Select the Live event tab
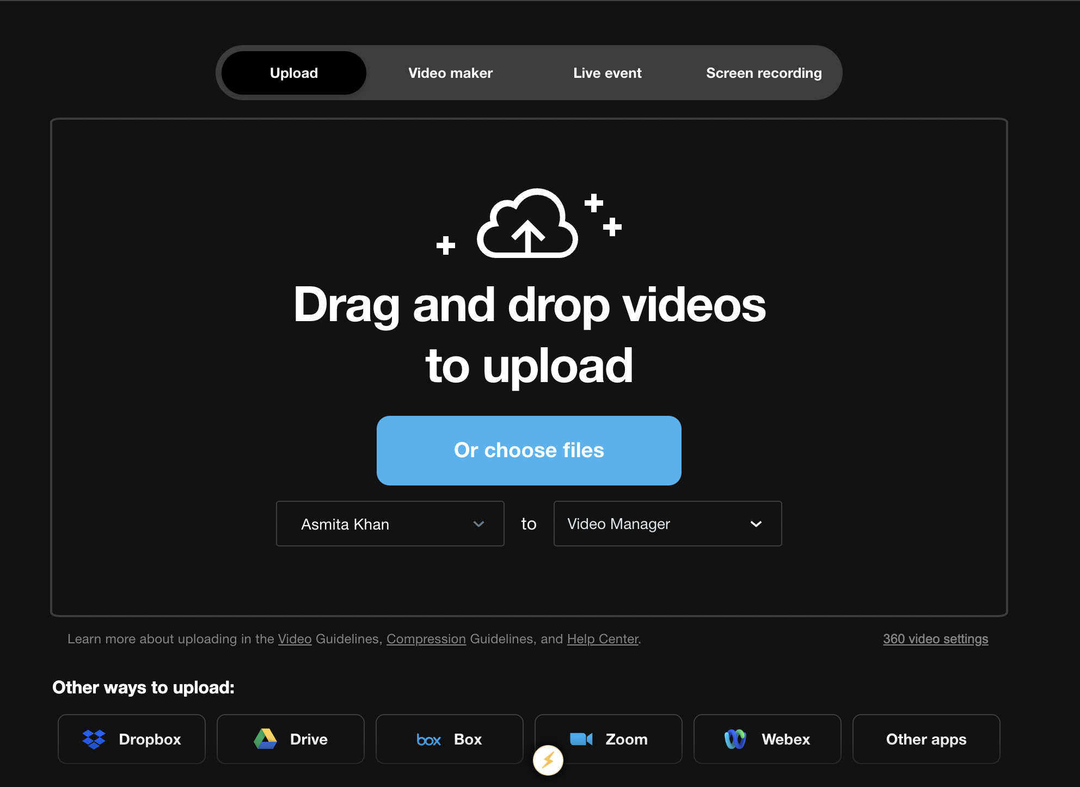Viewport: 1080px width, 787px height. coord(606,72)
